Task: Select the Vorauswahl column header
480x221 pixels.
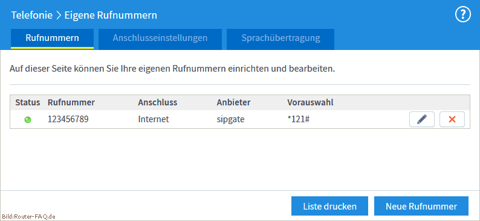Action: pyautogui.click(x=310, y=103)
